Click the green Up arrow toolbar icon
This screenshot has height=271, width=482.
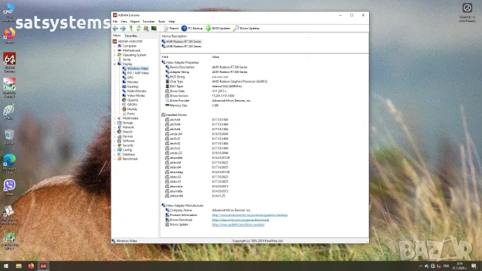tap(131, 29)
